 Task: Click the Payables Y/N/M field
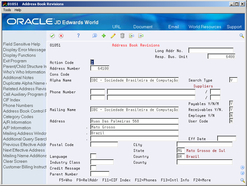tap(231, 104)
